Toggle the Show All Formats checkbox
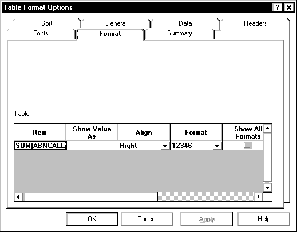The width and height of the screenshot is (297, 232). [247, 146]
